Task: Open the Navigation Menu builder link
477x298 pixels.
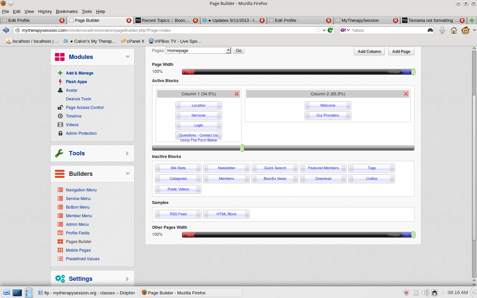Action: click(81, 190)
